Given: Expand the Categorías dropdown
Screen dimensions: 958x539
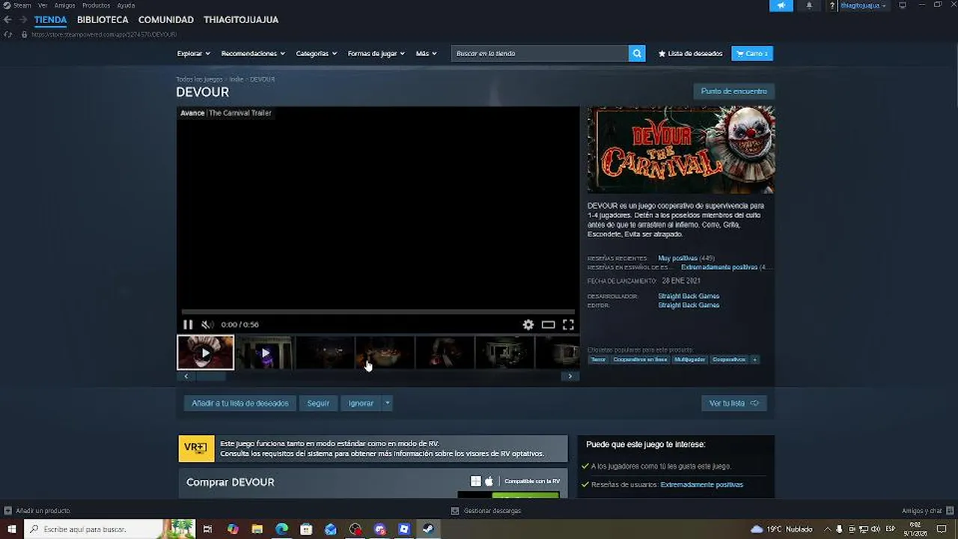Looking at the screenshot, I should [317, 53].
